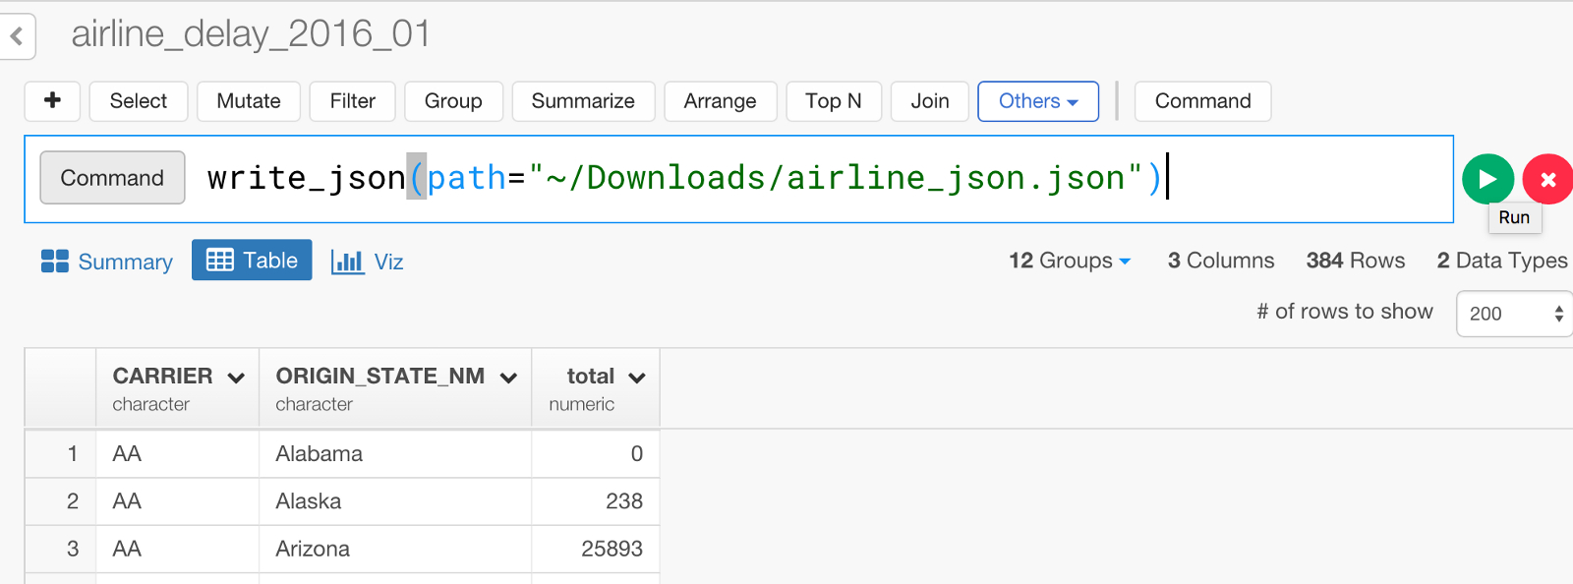Select row number 2
Screen dimensions: 1573x584
pos(61,501)
